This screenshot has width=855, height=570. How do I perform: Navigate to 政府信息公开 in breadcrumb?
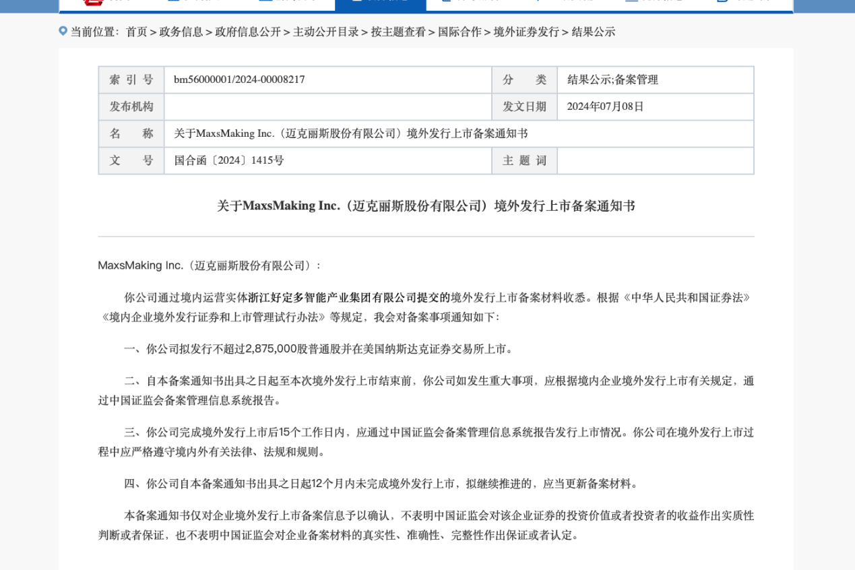click(247, 32)
